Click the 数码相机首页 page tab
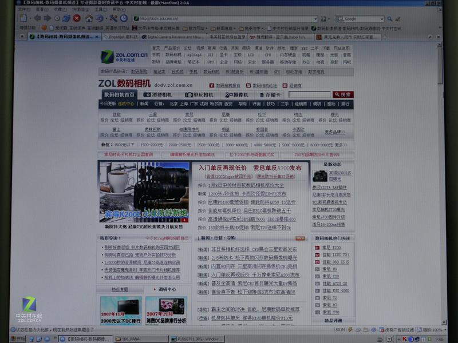The width and height of the screenshot is (458, 343). [x=119, y=95]
